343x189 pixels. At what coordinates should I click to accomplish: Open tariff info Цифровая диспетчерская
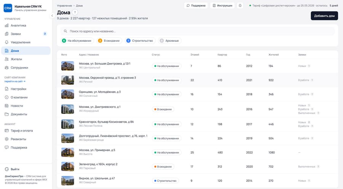293,6
